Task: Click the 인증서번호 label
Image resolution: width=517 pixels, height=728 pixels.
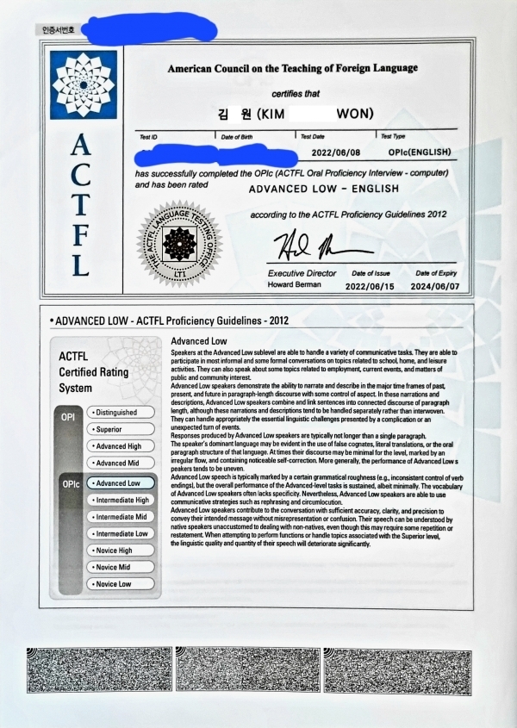Action: (58, 29)
